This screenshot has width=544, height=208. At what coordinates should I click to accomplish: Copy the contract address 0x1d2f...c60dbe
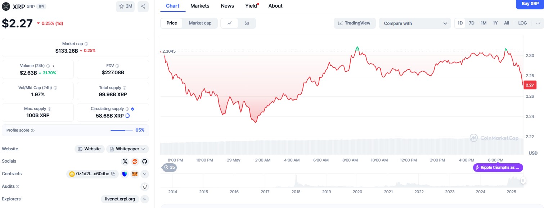click(x=113, y=174)
